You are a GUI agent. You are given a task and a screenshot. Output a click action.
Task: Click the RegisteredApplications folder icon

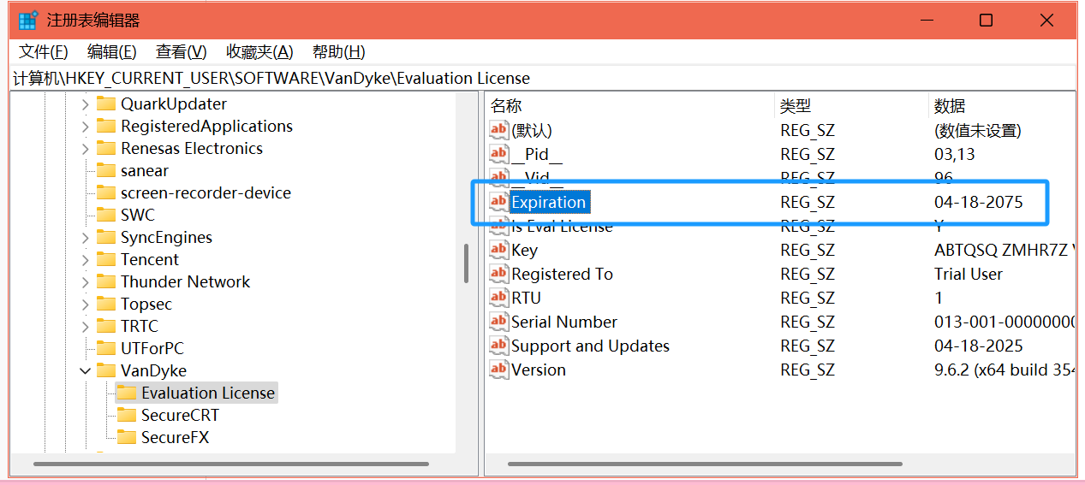click(x=106, y=126)
